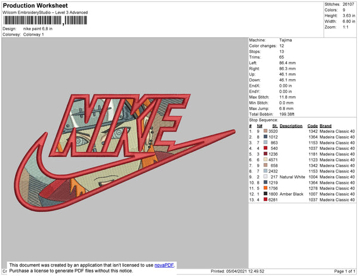Select thread code 1278 in row 11

313,189
